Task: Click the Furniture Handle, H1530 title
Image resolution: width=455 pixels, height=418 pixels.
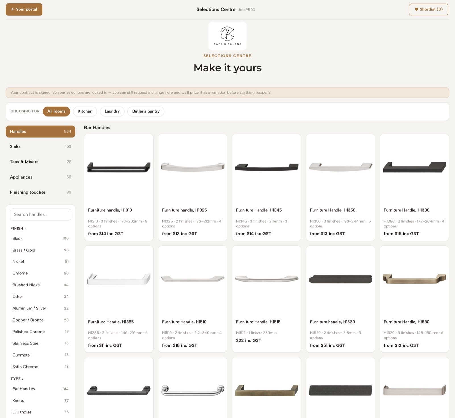Action: tap(407, 322)
